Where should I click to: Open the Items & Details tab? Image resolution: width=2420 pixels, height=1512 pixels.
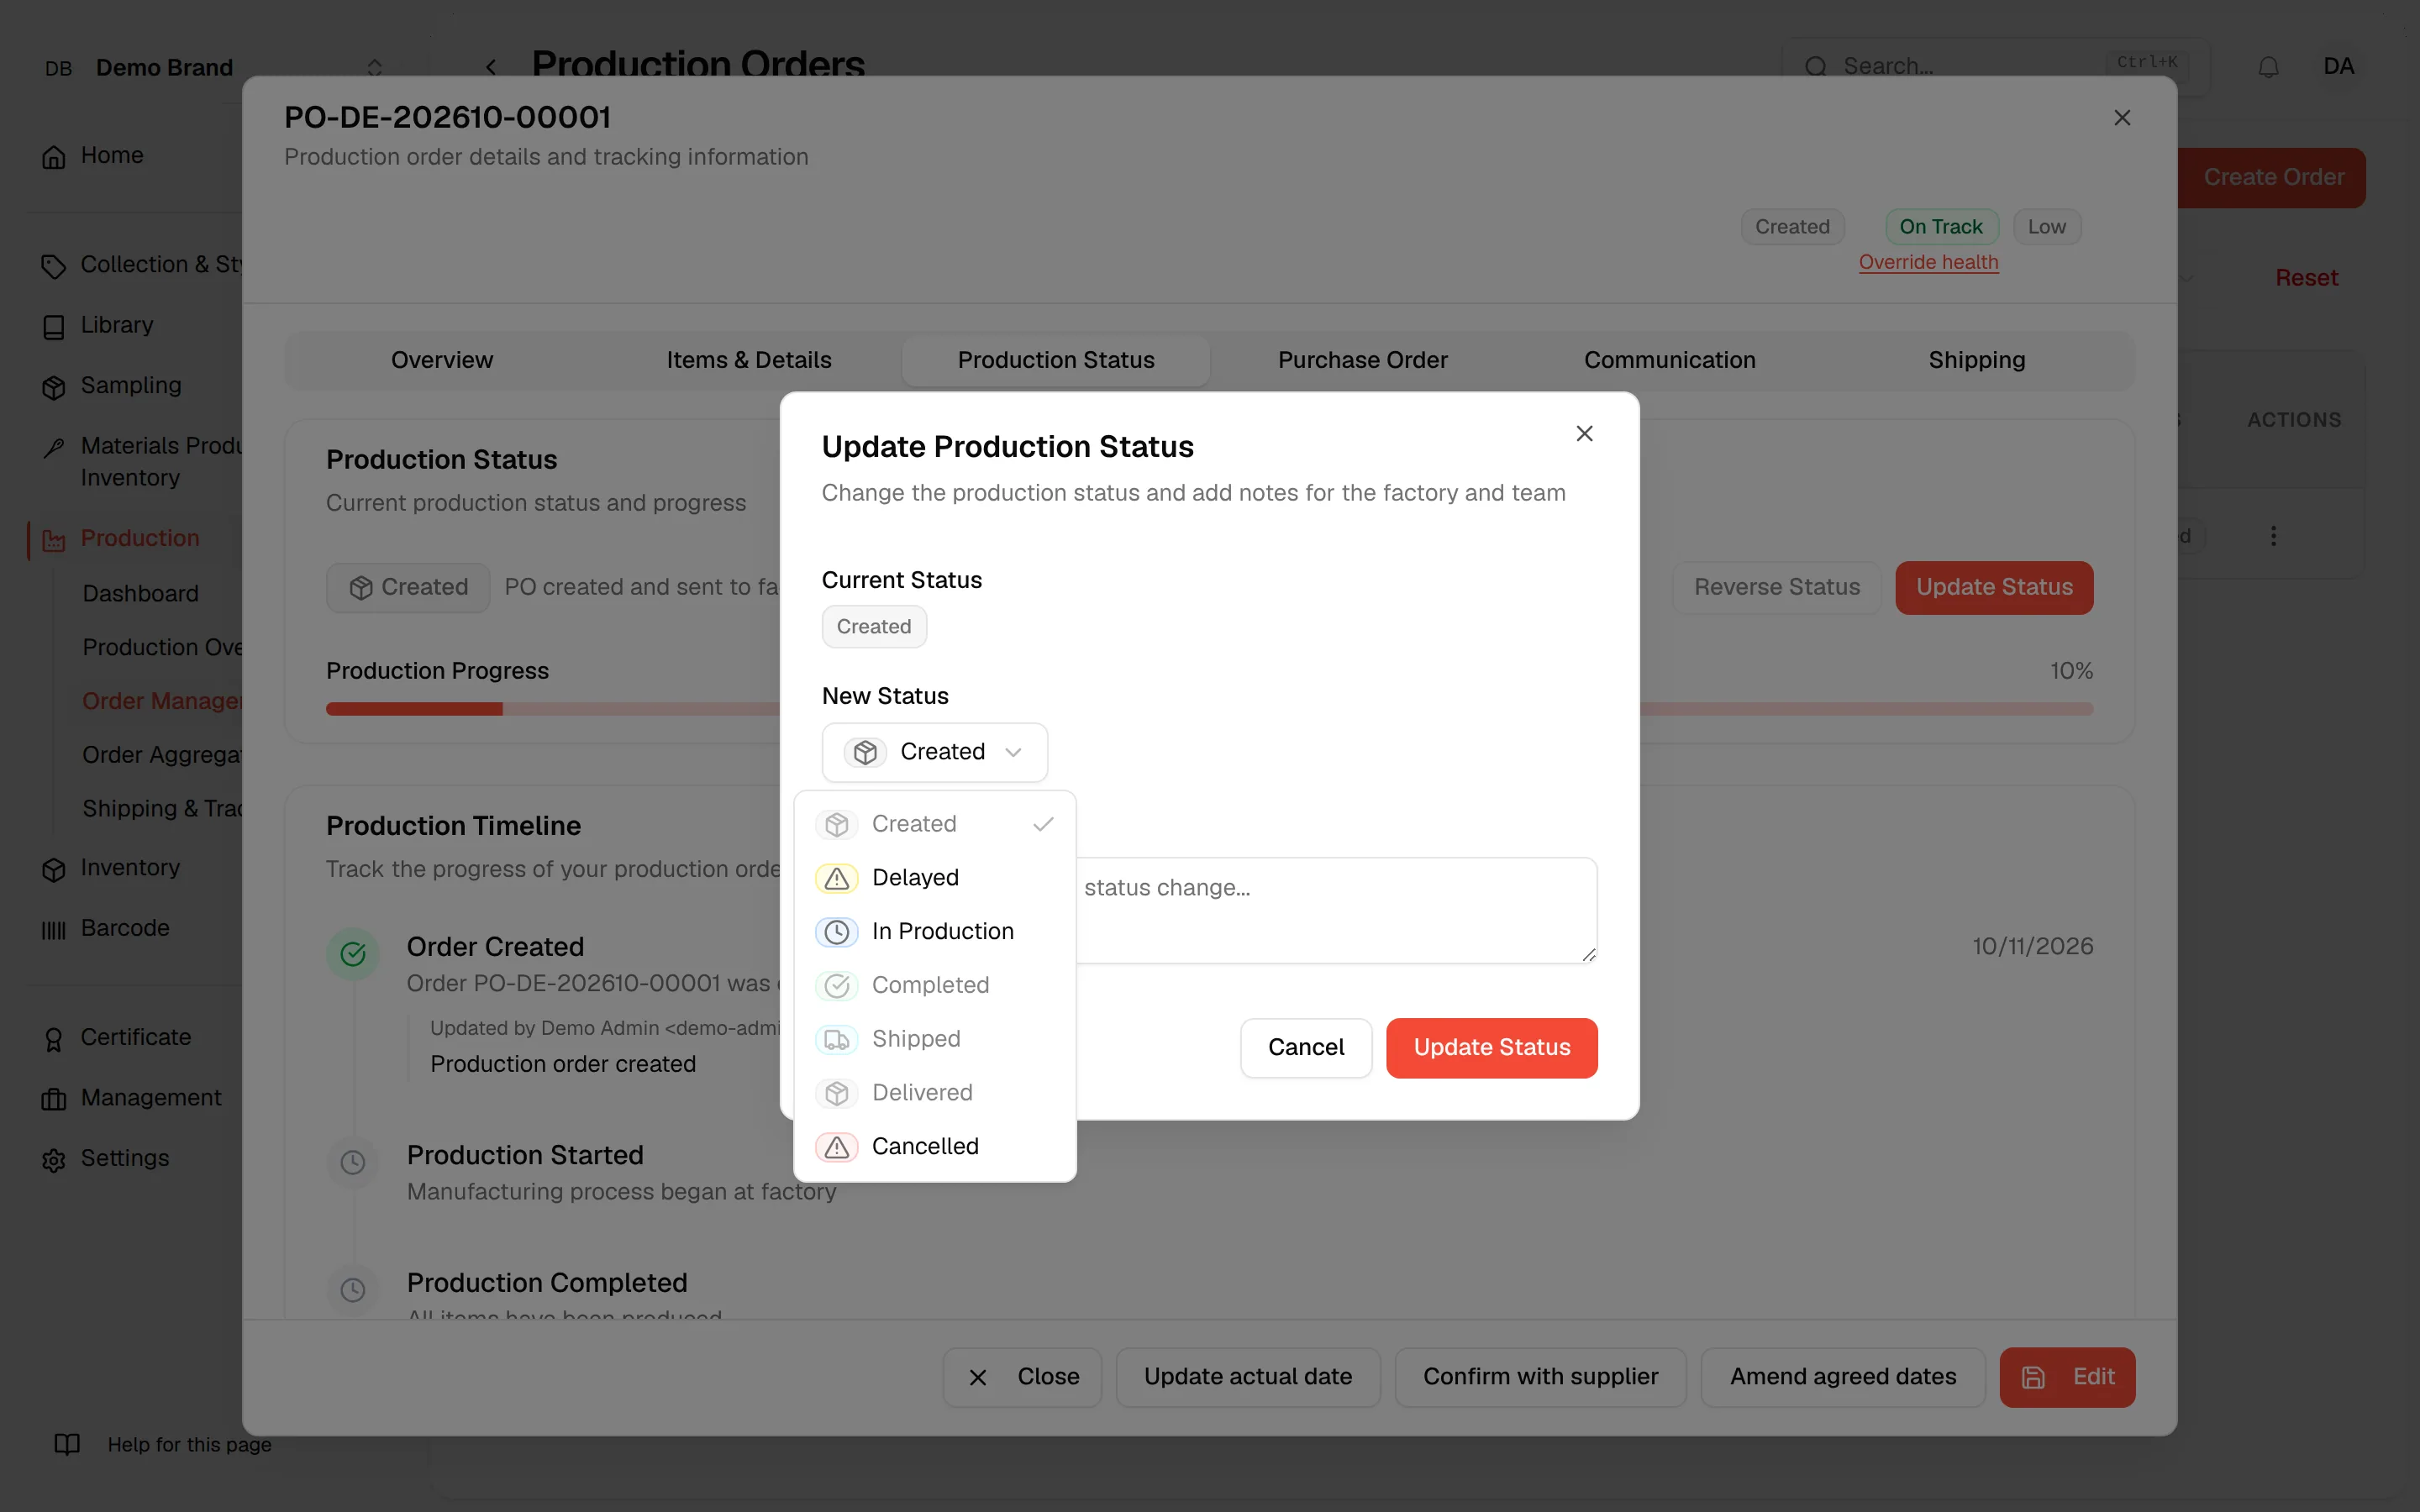tap(749, 360)
